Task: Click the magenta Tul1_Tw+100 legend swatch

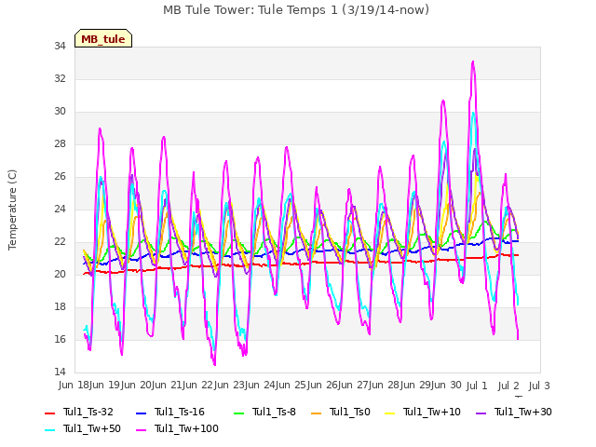Action: click(141, 430)
